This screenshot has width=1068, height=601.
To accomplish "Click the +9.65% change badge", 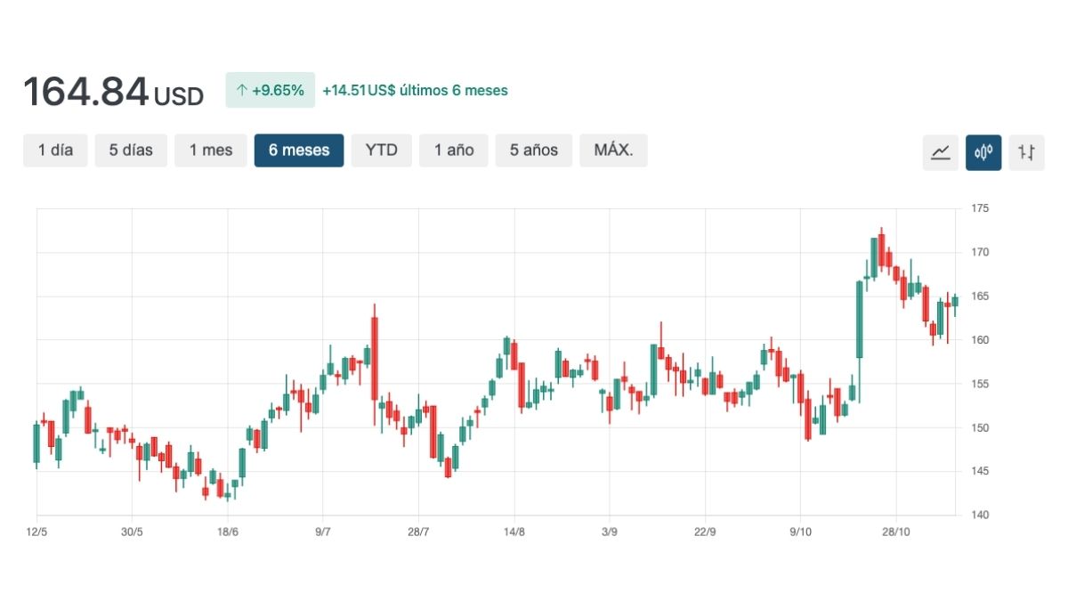I will coord(270,90).
